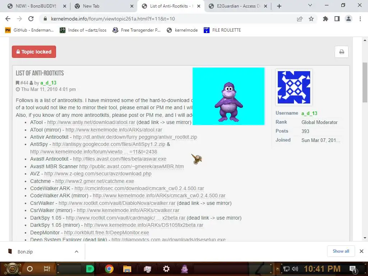
Task: Open File Explorer from the taskbar
Action: tap(127, 269)
